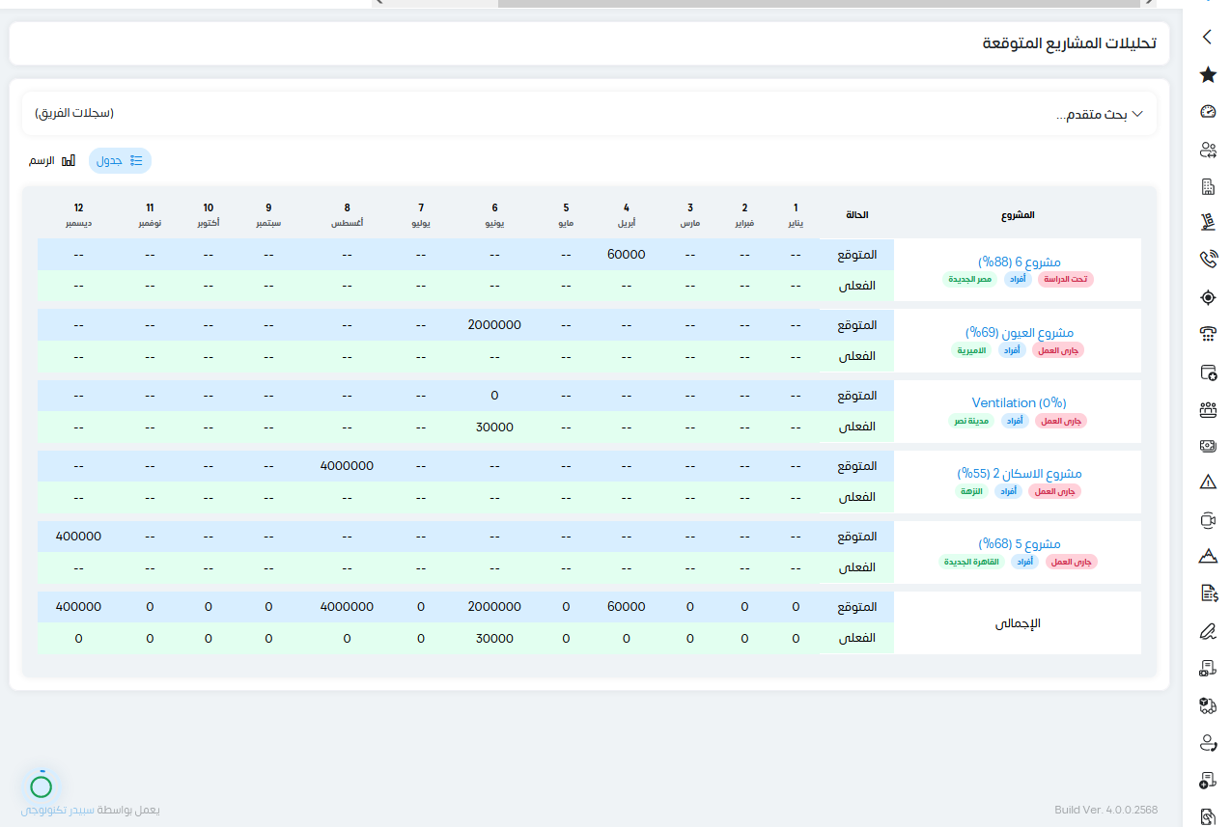The width and height of the screenshot is (1231, 827).
Task: Open the easel stand icon in sidebar
Action: pyautogui.click(x=1207, y=223)
